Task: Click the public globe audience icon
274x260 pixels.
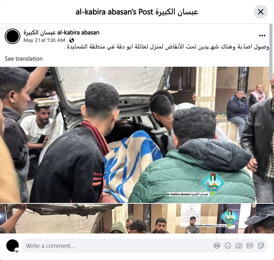Action: click(71, 40)
